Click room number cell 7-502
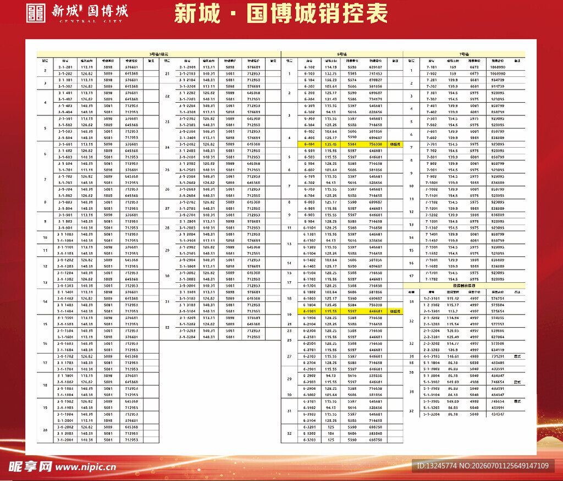 pos(432,125)
